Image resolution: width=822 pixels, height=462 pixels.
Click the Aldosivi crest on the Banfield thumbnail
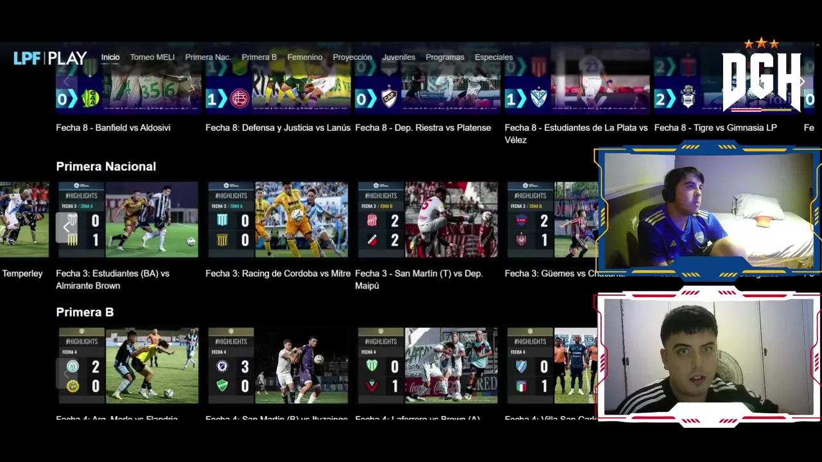[x=90, y=98]
